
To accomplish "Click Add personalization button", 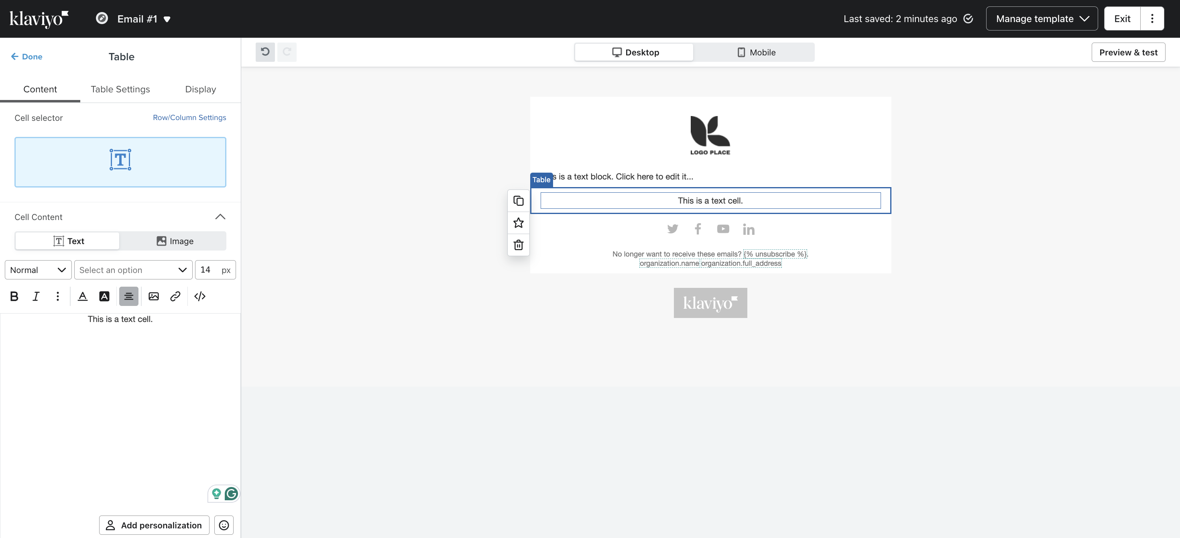I will (x=154, y=525).
